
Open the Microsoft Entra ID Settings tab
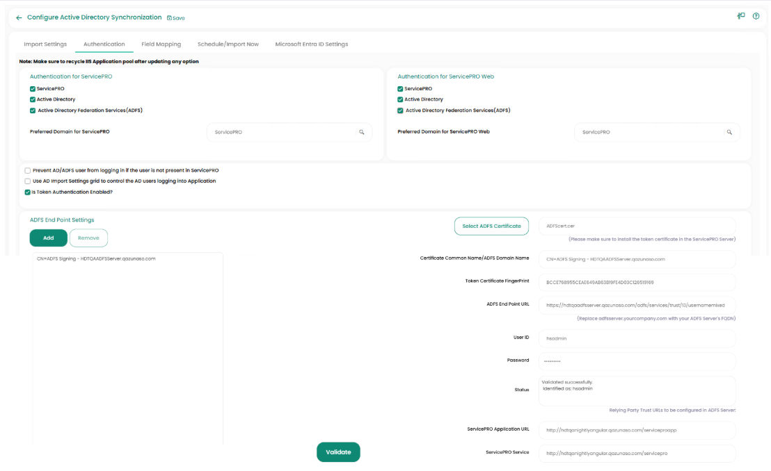[311, 44]
